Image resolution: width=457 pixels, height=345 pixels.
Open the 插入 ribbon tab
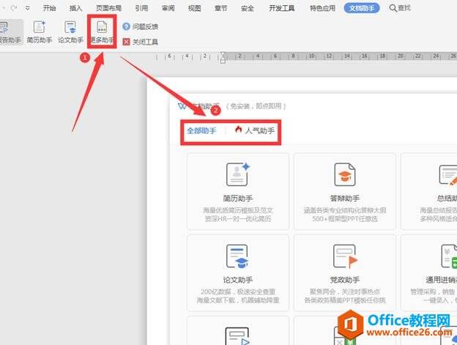click(75, 8)
